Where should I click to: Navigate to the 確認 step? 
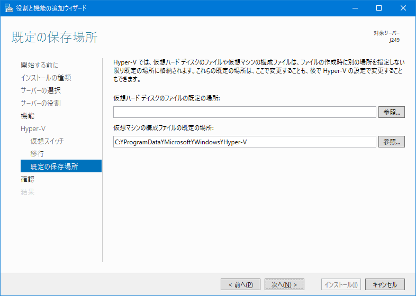coord(28,179)
